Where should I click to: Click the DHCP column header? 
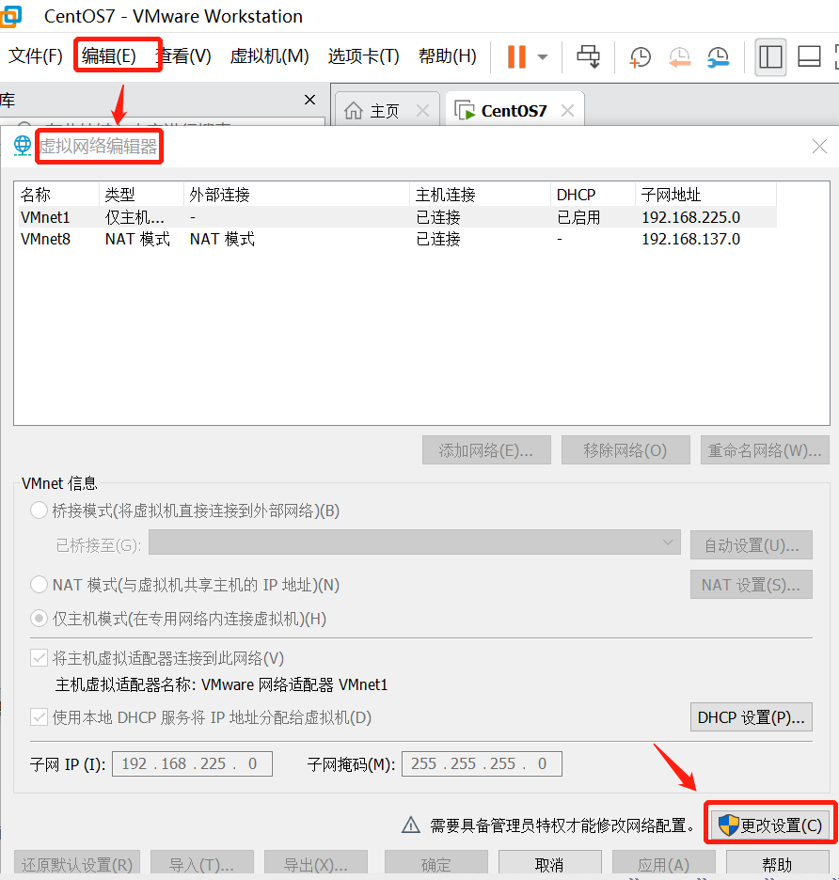coord(593,195)
